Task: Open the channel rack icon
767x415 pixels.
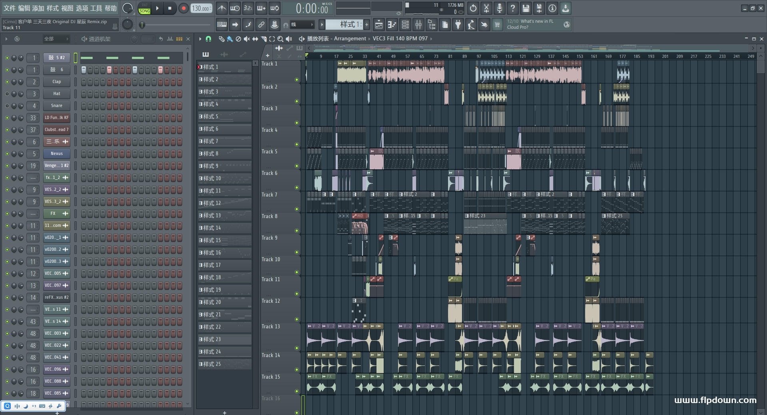Action: coord(405,25)
